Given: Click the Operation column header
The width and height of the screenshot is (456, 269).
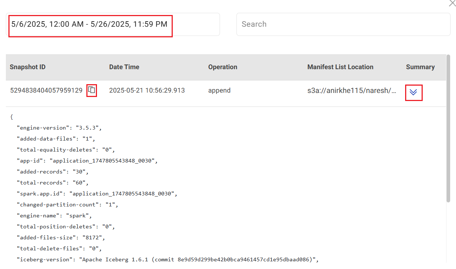Looking at the screenshot, I should coord(223,67).
